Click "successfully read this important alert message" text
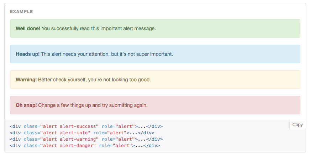 click(x=103, y=28)
